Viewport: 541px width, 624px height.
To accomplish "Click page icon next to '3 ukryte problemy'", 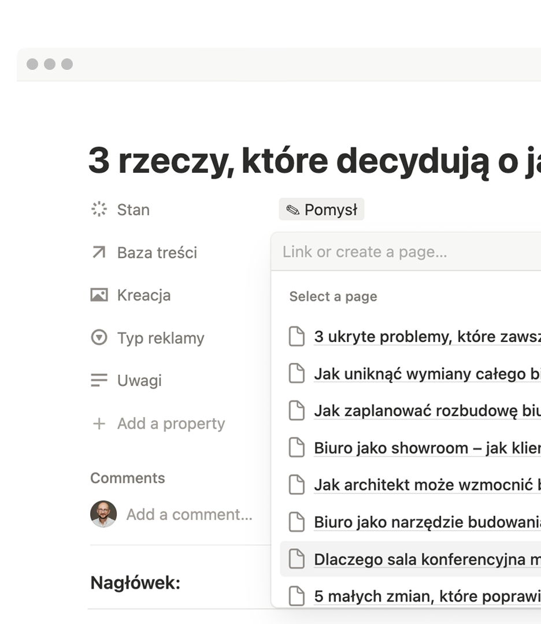I will pyautogui.click(x=297, y=336).
